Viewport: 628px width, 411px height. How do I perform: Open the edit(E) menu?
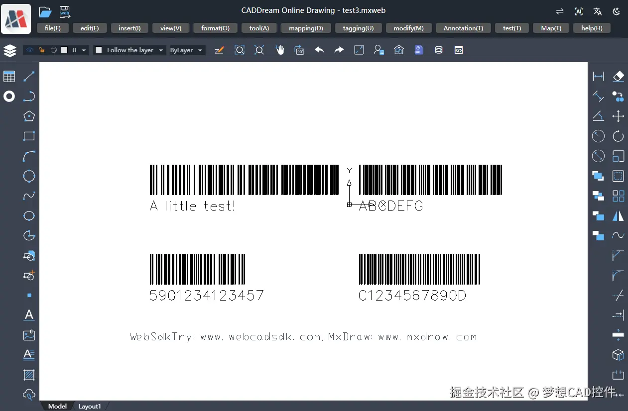(x=90, y=28)
